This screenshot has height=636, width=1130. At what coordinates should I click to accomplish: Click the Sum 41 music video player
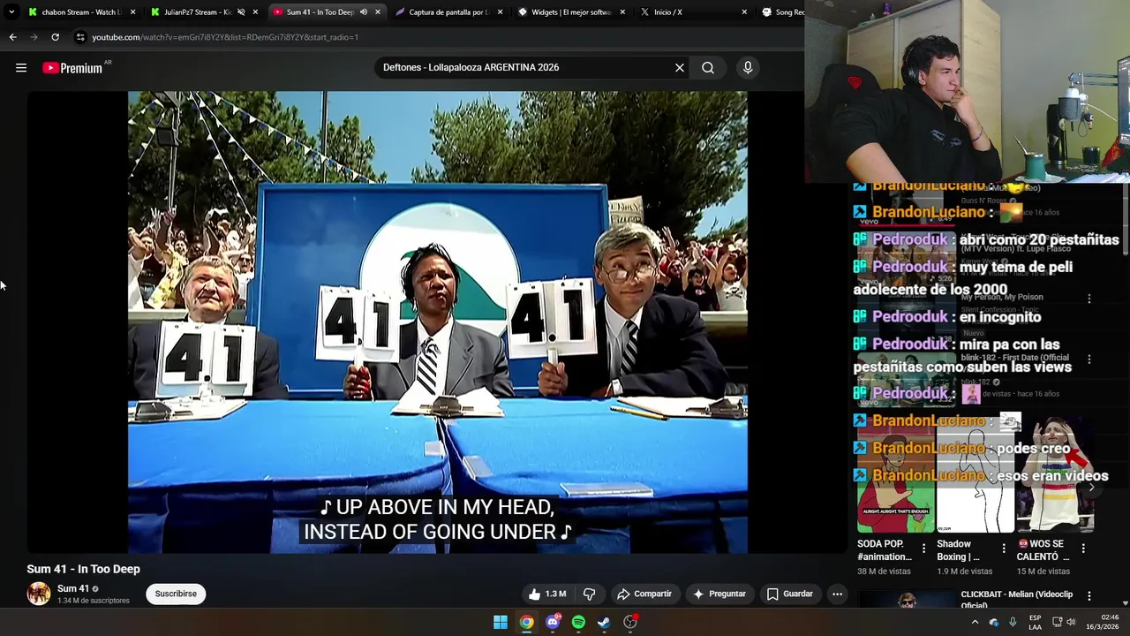[438, 322]
